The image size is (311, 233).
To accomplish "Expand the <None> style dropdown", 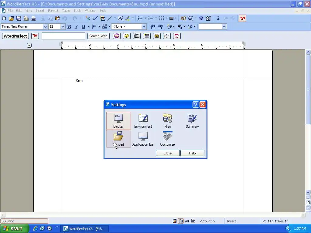I will coord(144,27).
